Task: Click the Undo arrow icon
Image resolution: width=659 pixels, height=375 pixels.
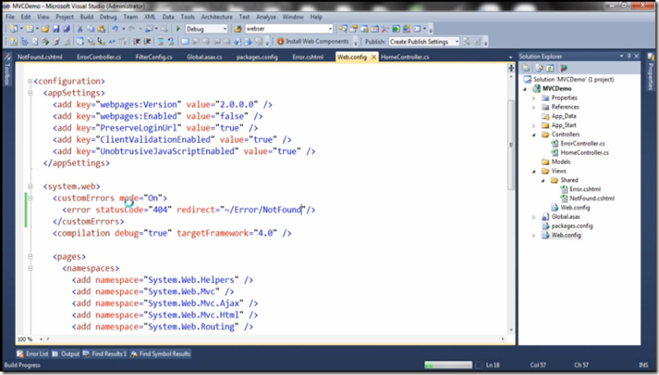Action: click(115, 29)
